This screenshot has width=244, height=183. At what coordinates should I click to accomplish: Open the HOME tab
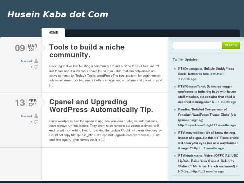(x=53, y=33)
